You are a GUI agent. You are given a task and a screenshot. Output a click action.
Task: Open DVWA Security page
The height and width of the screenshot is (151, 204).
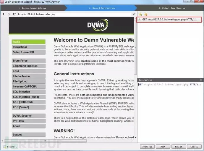click(28, 116)
